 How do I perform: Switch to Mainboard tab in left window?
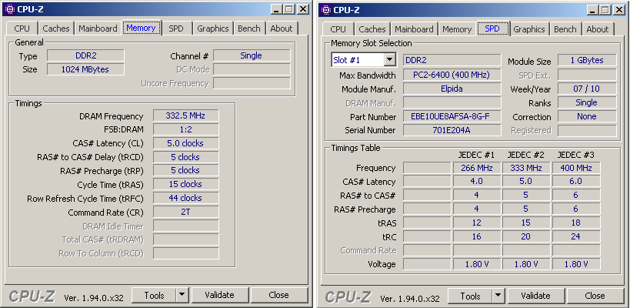[x=98, y=28]
